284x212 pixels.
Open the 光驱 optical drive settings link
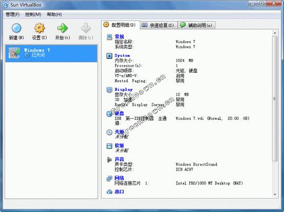point(119,132)
